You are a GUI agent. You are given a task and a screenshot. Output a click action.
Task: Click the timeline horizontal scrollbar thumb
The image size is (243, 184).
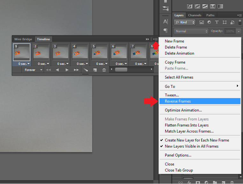click(121, 70)
